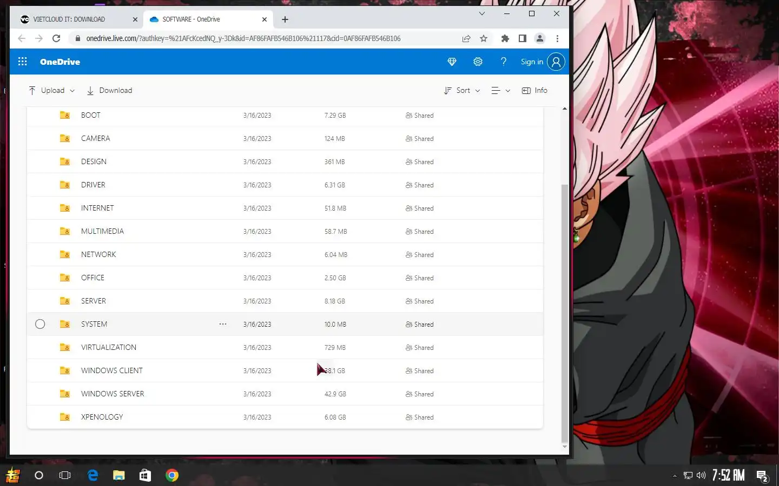Open OneDrive settings gear
The height and width of the screenshot is (486, 779).
478,62
